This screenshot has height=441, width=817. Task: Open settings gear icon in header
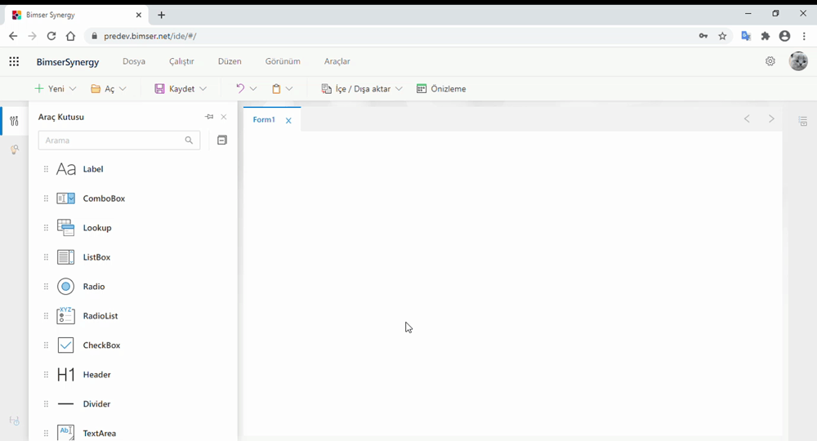[x=770, y=61]
